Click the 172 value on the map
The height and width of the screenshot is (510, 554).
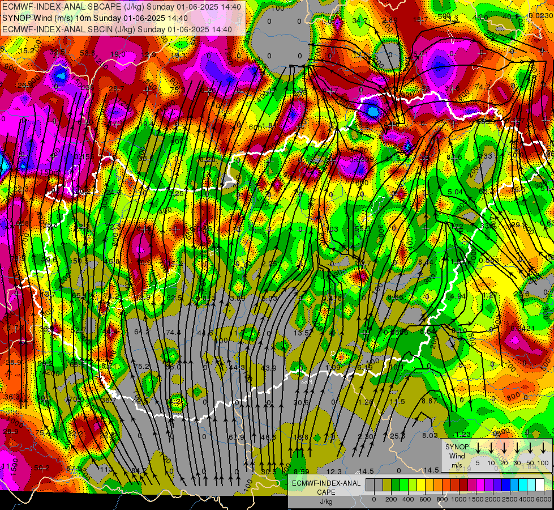pos(457,227)
